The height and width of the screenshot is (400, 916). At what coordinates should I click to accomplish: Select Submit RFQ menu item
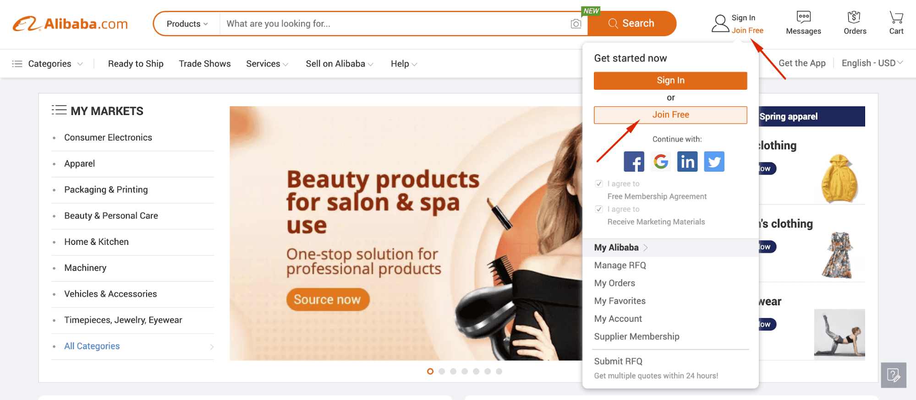[x=618, y=362]
